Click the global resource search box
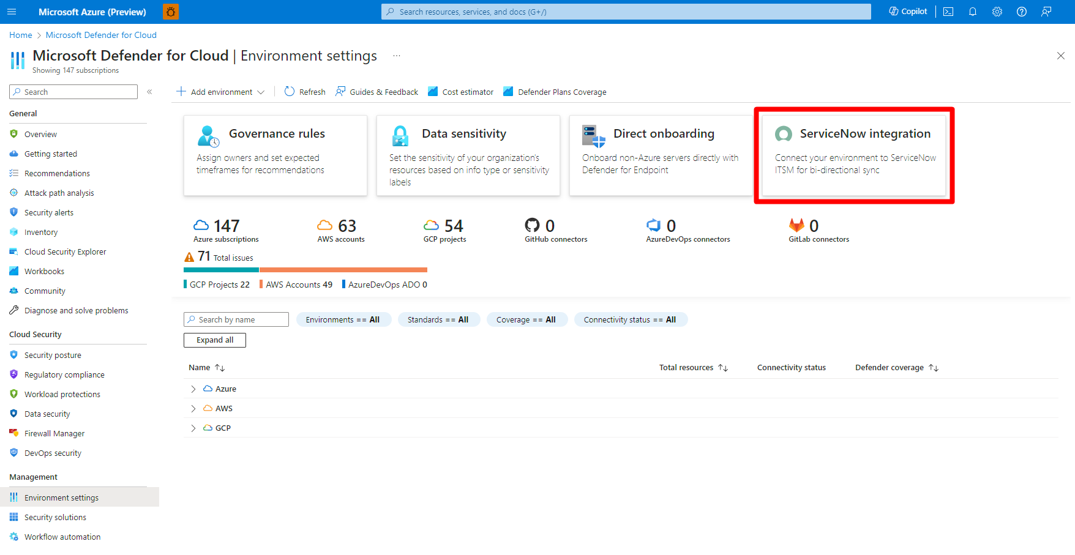This screenshot has height=555, width=1075. click(626, 12)
